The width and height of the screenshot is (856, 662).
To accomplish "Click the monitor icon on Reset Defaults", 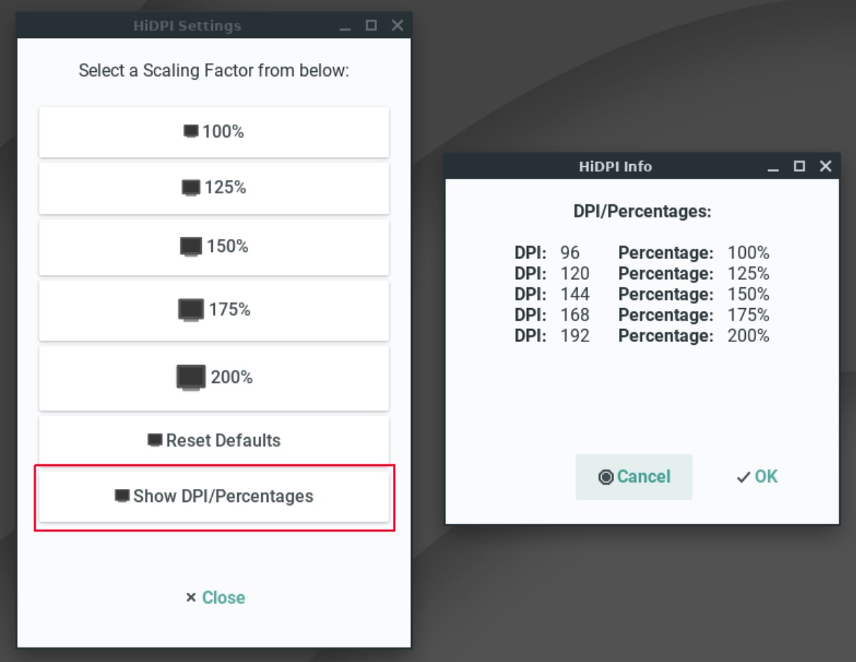I will click(155, 440).
